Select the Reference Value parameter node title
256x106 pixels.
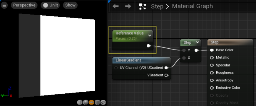pyautogui.click(x=130, y=33)
